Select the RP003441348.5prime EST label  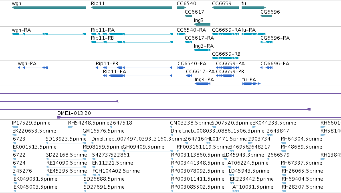tap(198, 163)
